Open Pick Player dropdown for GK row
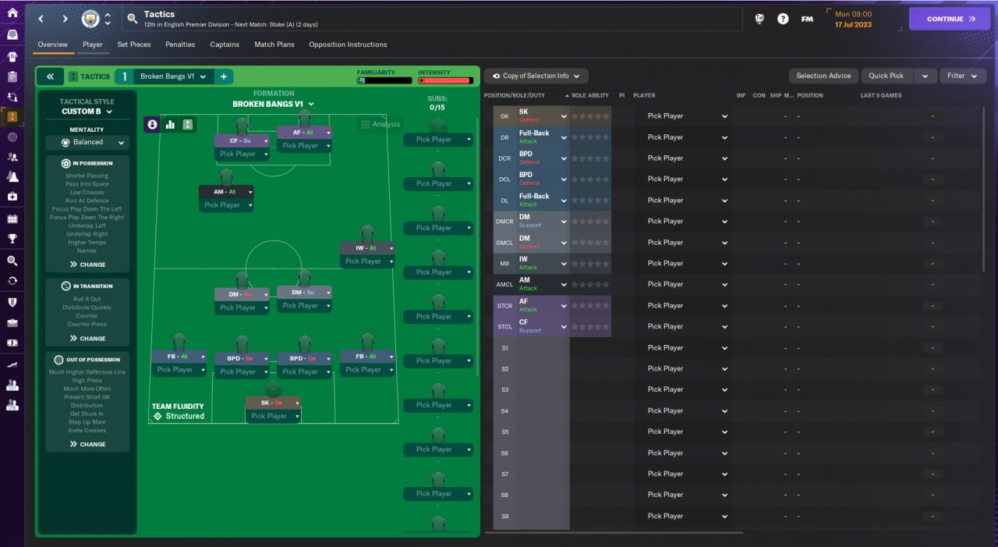The width and height of the screenshot is (998, 547). (688, 116)
